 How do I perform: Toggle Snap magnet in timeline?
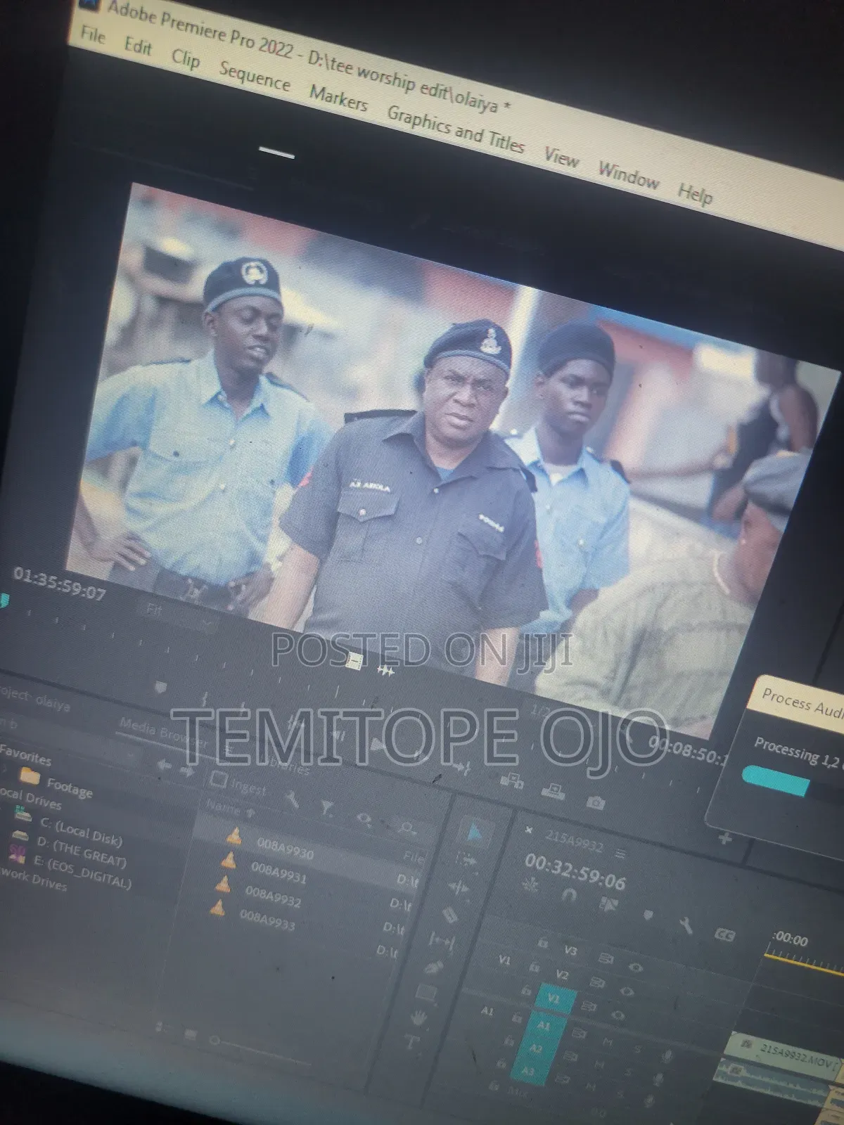click(569, 895)
